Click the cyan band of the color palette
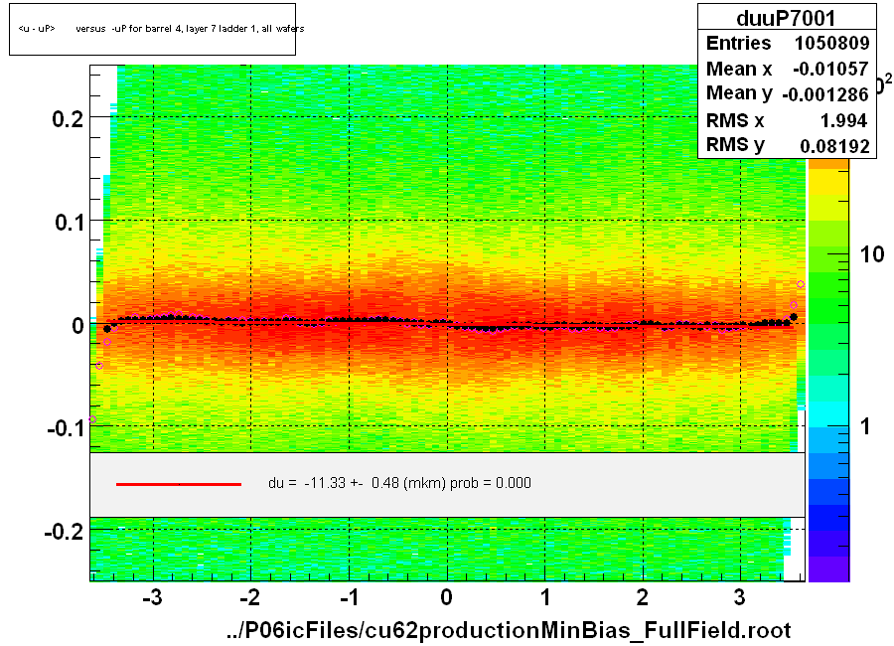The height and width of the screenshot is (646, 894). coord(829,413)
